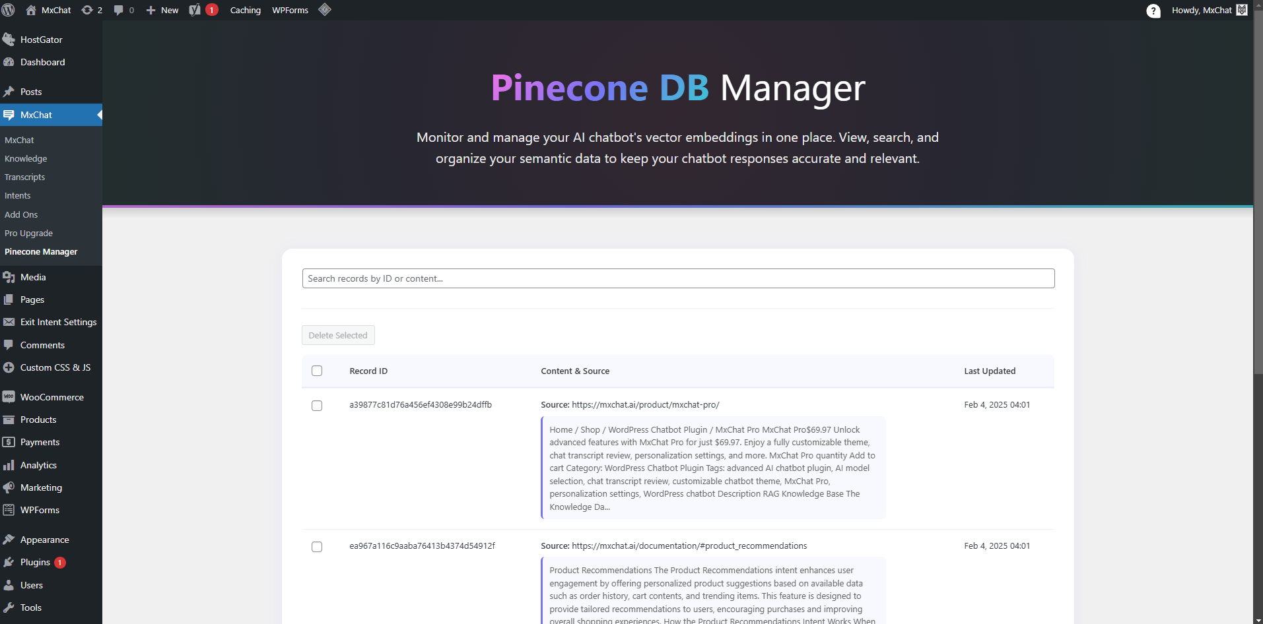This screenshot has width=1263, height=624.
Task: Click the diamond icon next to WPForms
Action: (x=325, y=10)
